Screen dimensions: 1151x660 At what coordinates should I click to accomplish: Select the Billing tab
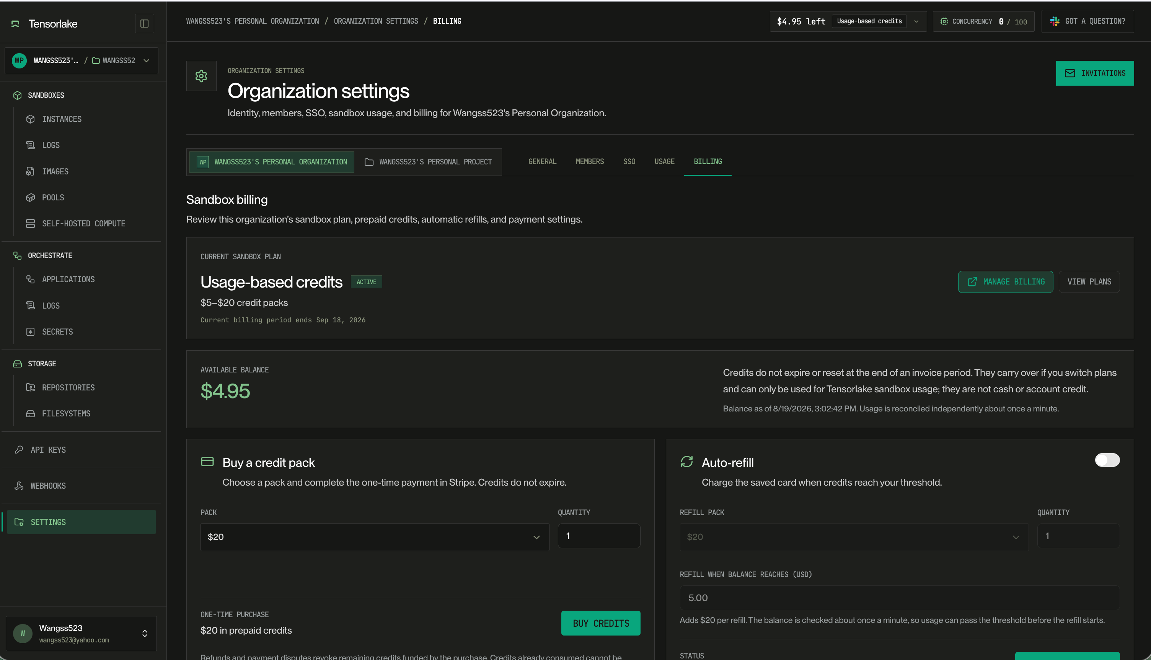click(708, 161)
